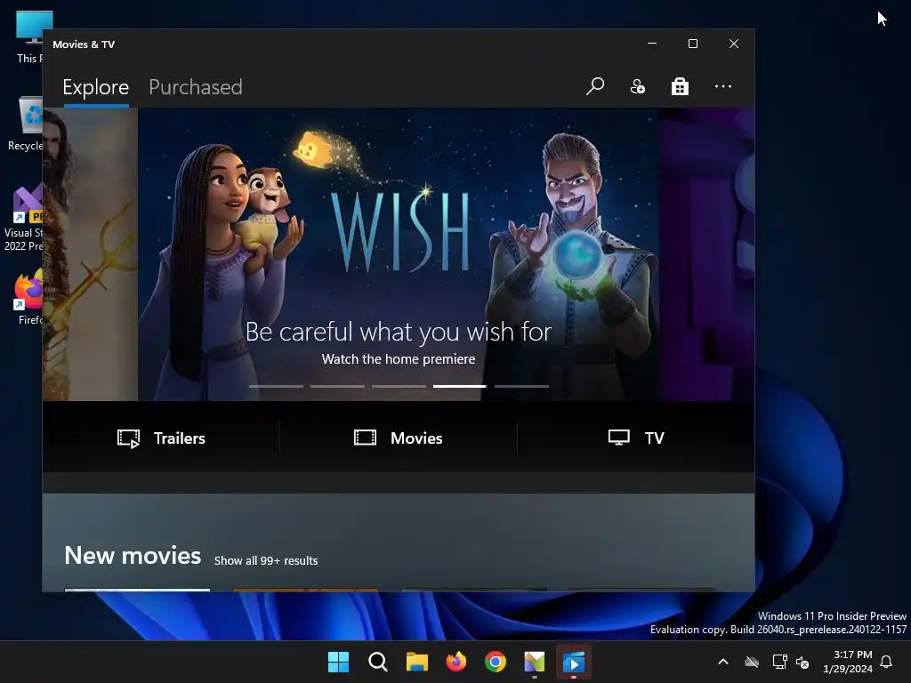Show next featured purple banner

click(x=706, y=253)
